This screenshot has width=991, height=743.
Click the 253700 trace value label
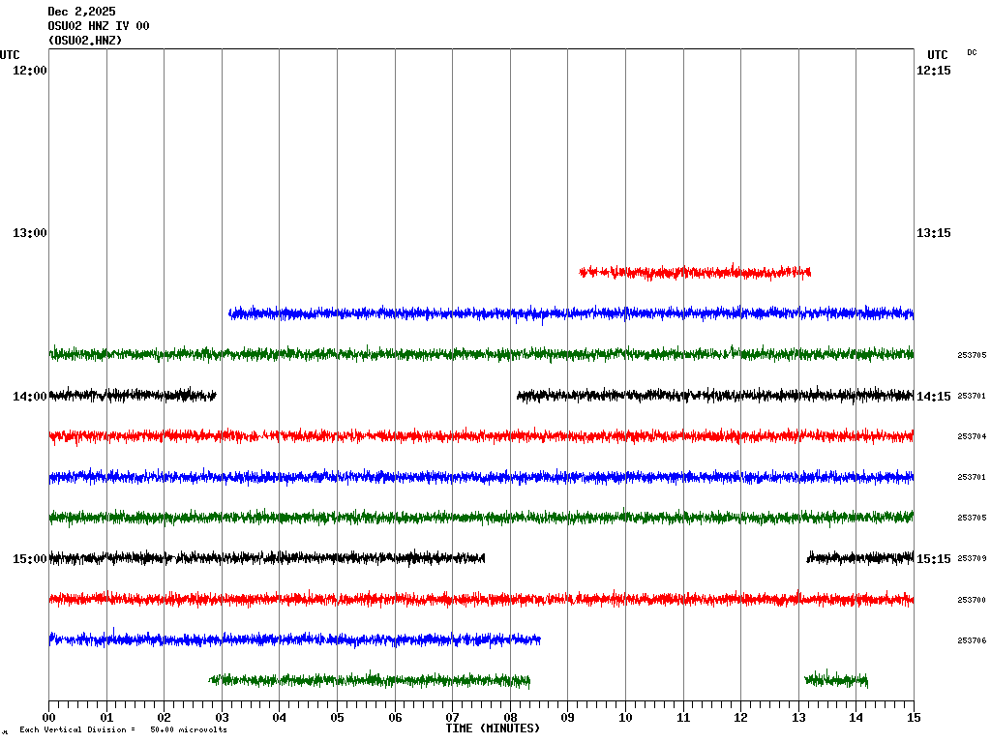point(972,600)
